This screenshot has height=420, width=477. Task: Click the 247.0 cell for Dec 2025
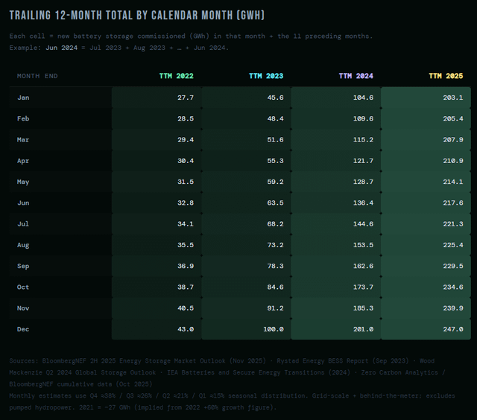(x=452, y=328)
